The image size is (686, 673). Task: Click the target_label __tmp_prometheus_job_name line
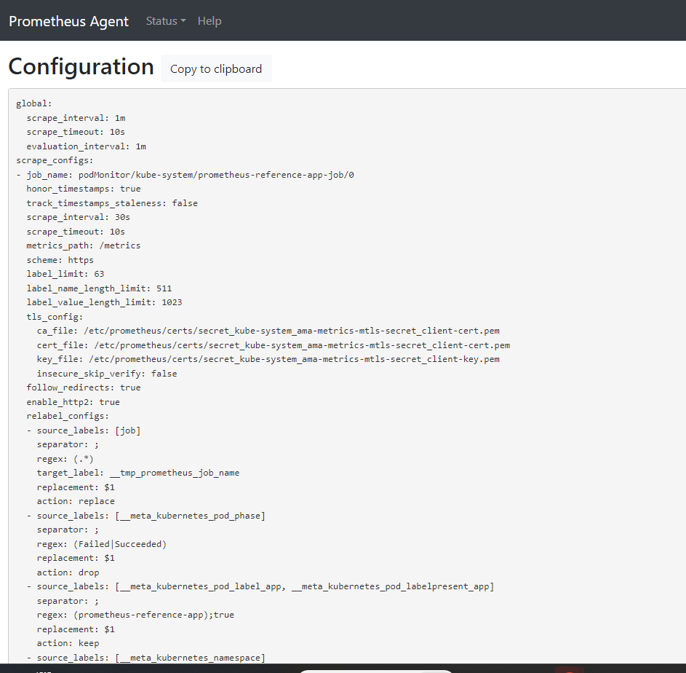click(138, 473)
